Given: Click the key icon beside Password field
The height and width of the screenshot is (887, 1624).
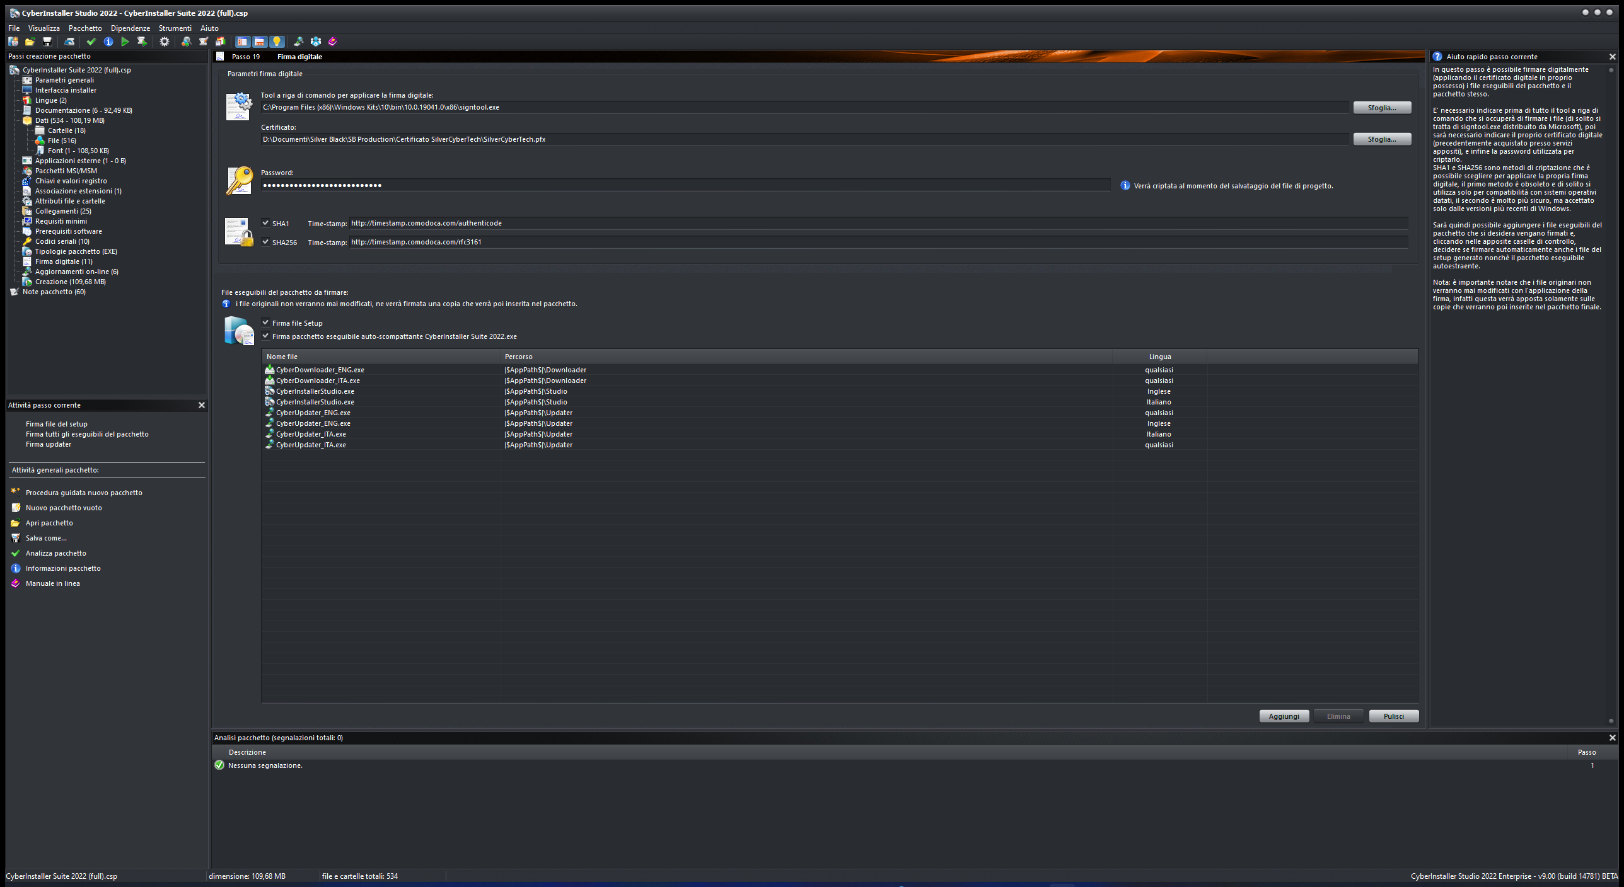Looking at the screenshot, I should (x=239, y=180).
